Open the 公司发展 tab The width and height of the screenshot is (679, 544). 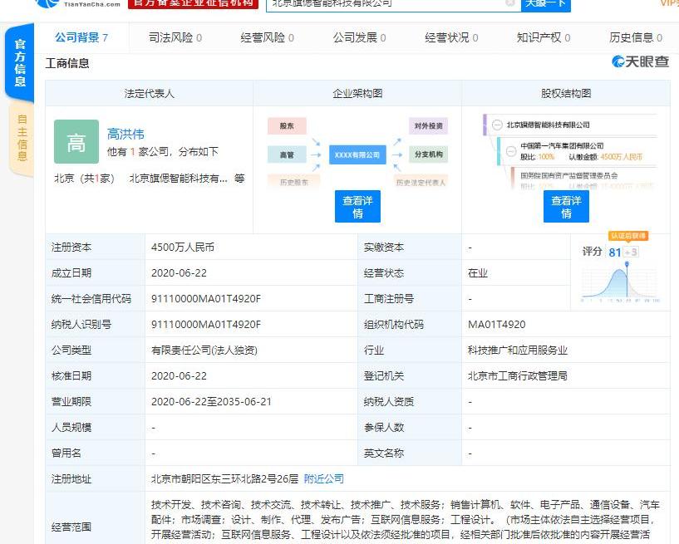[x=359, y=37]
